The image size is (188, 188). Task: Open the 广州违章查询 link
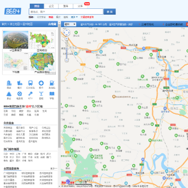[x=10, y=173]
